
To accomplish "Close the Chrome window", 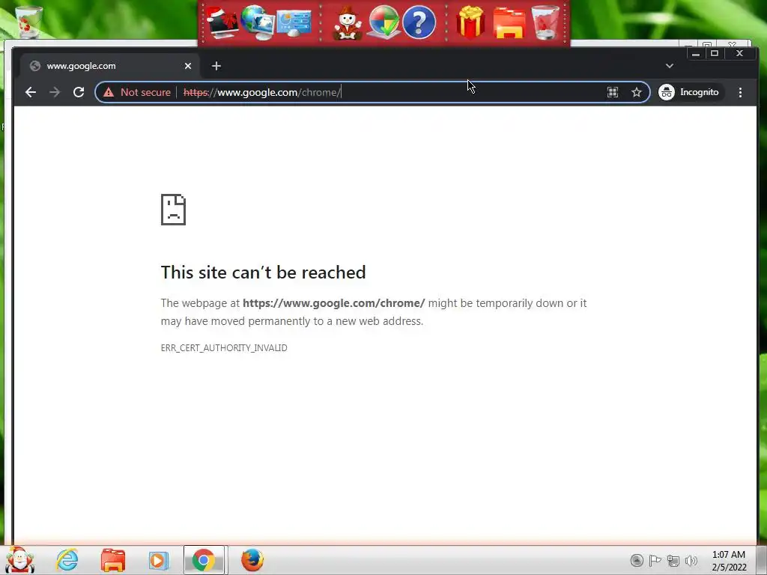I will (739, 53).
